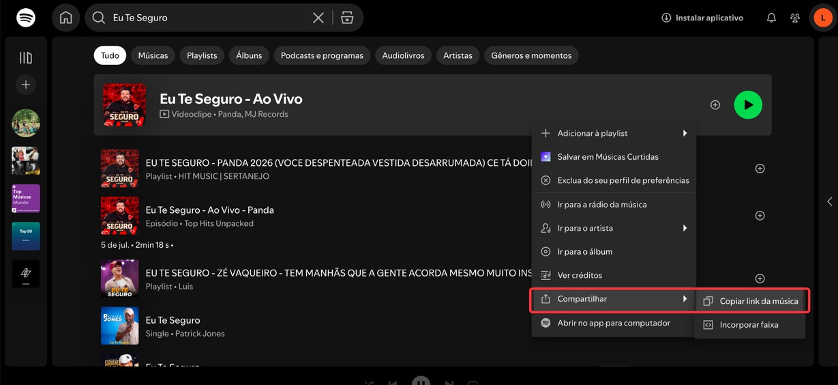Open notifications with the bell icon
This screenshot has width=838, height=385.
click(x=771, y=18)
